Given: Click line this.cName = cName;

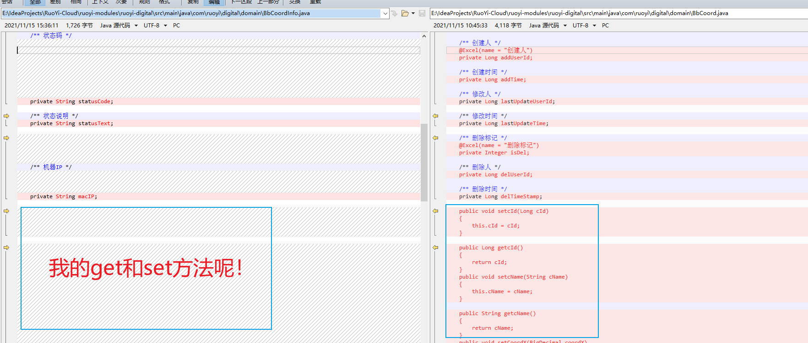Looking at the screenshot, I should click(502, 291).
